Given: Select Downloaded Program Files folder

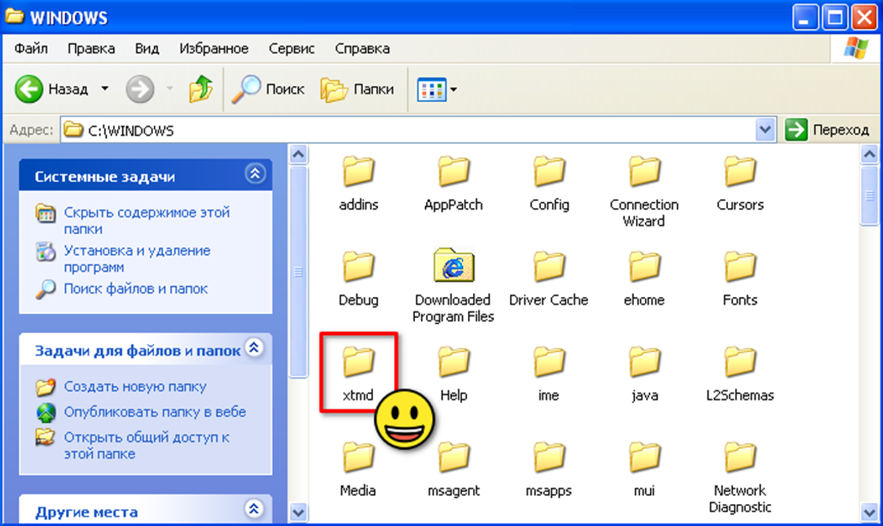Looking at the screenshot, I should pos(453,286).
